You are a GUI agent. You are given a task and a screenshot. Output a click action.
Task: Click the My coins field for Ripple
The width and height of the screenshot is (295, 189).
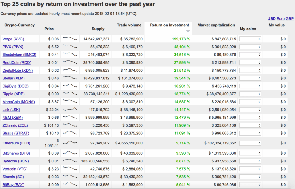pyautogui.click(x=250, y=94)
